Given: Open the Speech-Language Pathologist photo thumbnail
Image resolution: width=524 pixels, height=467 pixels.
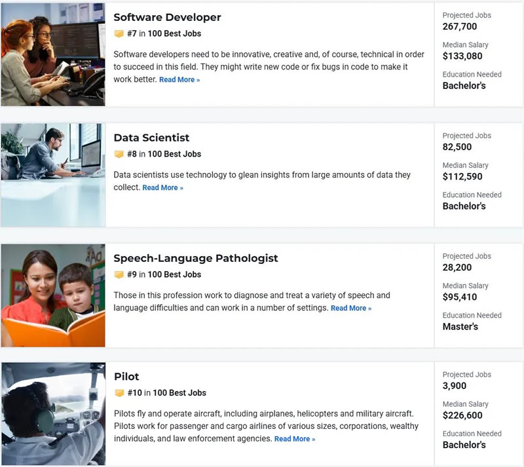Looking at the screenshot, I should click(53, 295).
